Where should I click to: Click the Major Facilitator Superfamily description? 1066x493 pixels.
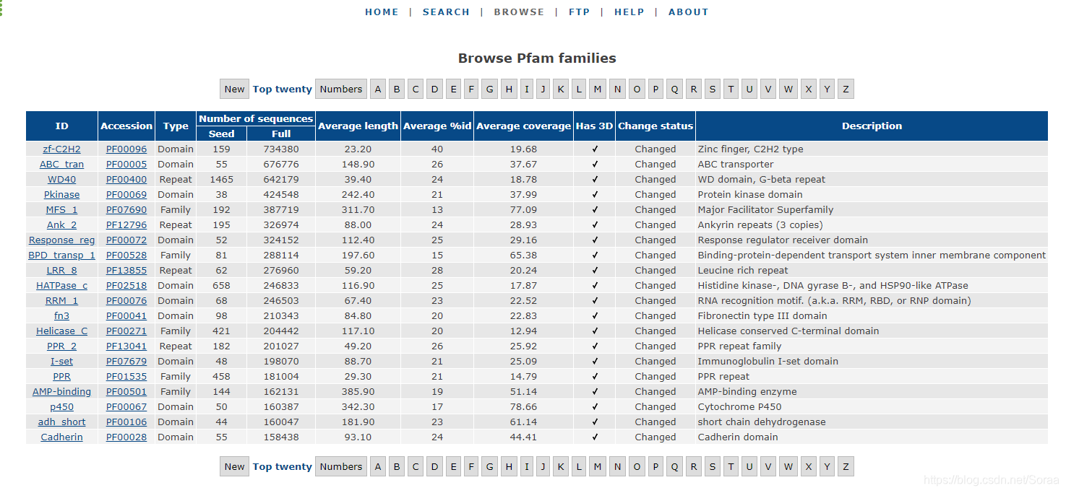[765, 209]
